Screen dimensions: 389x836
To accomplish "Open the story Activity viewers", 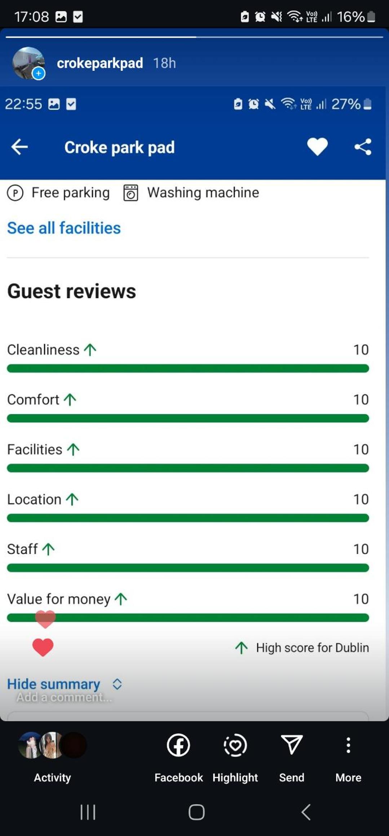I will tap(52, 757).
